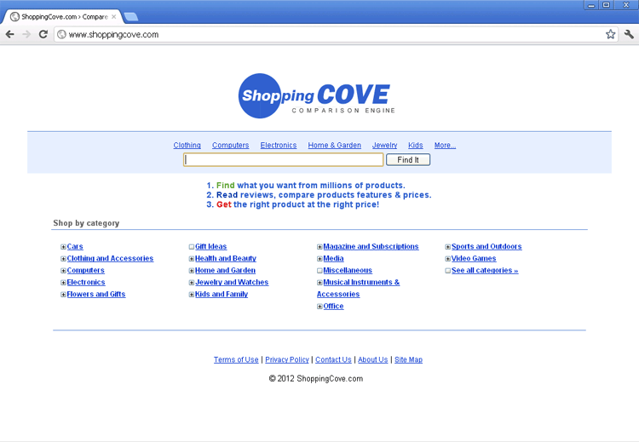Screen dimensions: 639x442
Task: Open the wrench settings menu
Action: (x=629, y=35)
